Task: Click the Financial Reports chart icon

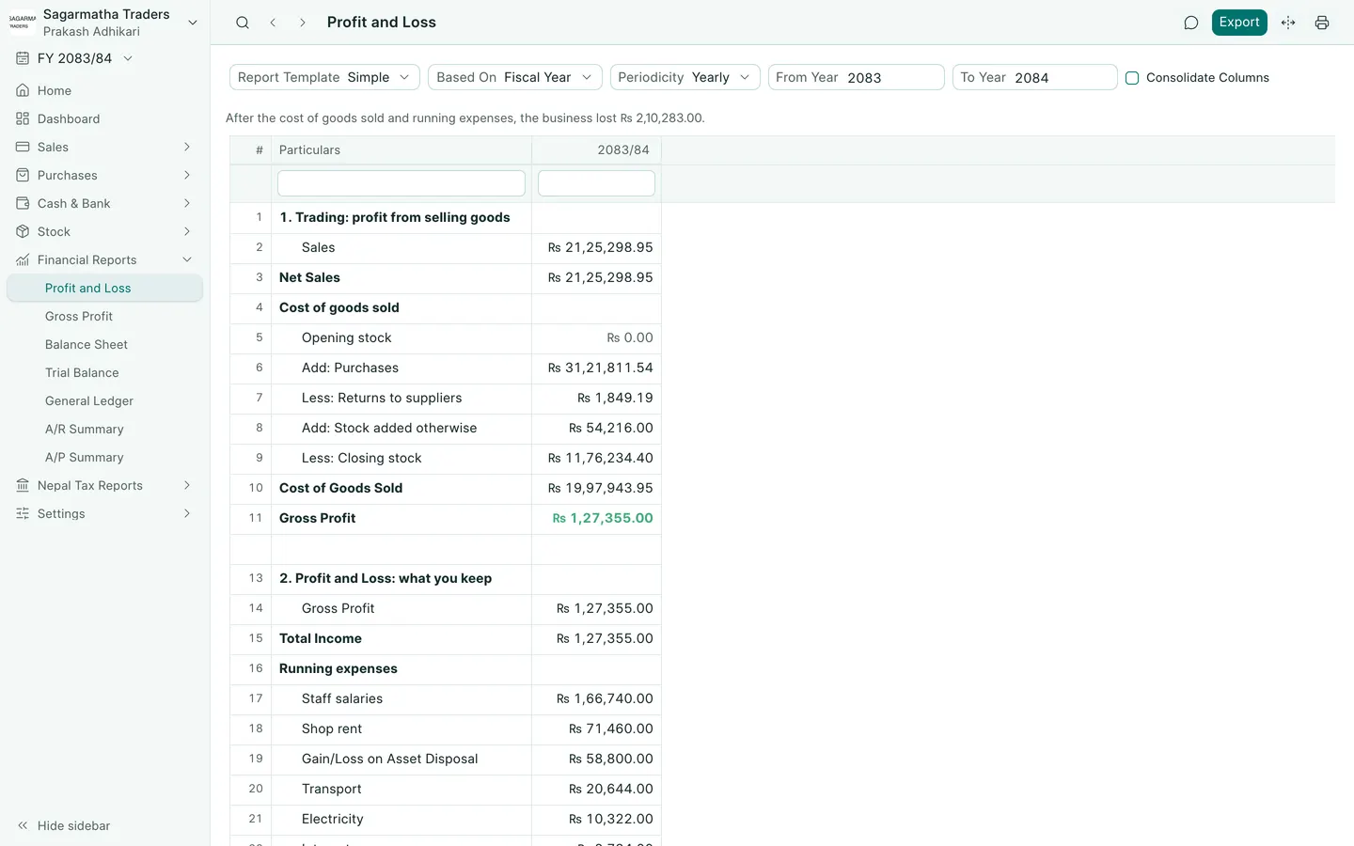Action: tap(23, 259)
